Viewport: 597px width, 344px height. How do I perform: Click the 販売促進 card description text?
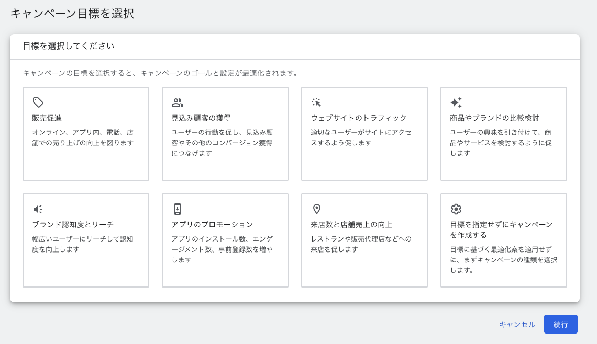[83, 137]
